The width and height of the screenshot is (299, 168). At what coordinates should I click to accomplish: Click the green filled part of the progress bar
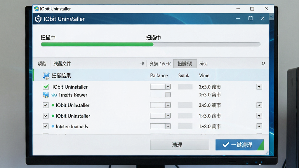pos(97,44)
